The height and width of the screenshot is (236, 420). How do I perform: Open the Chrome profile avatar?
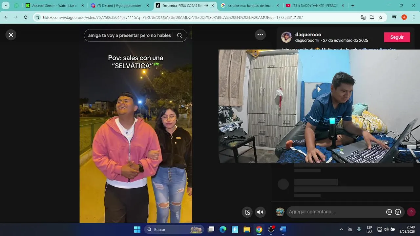point(404,17)
